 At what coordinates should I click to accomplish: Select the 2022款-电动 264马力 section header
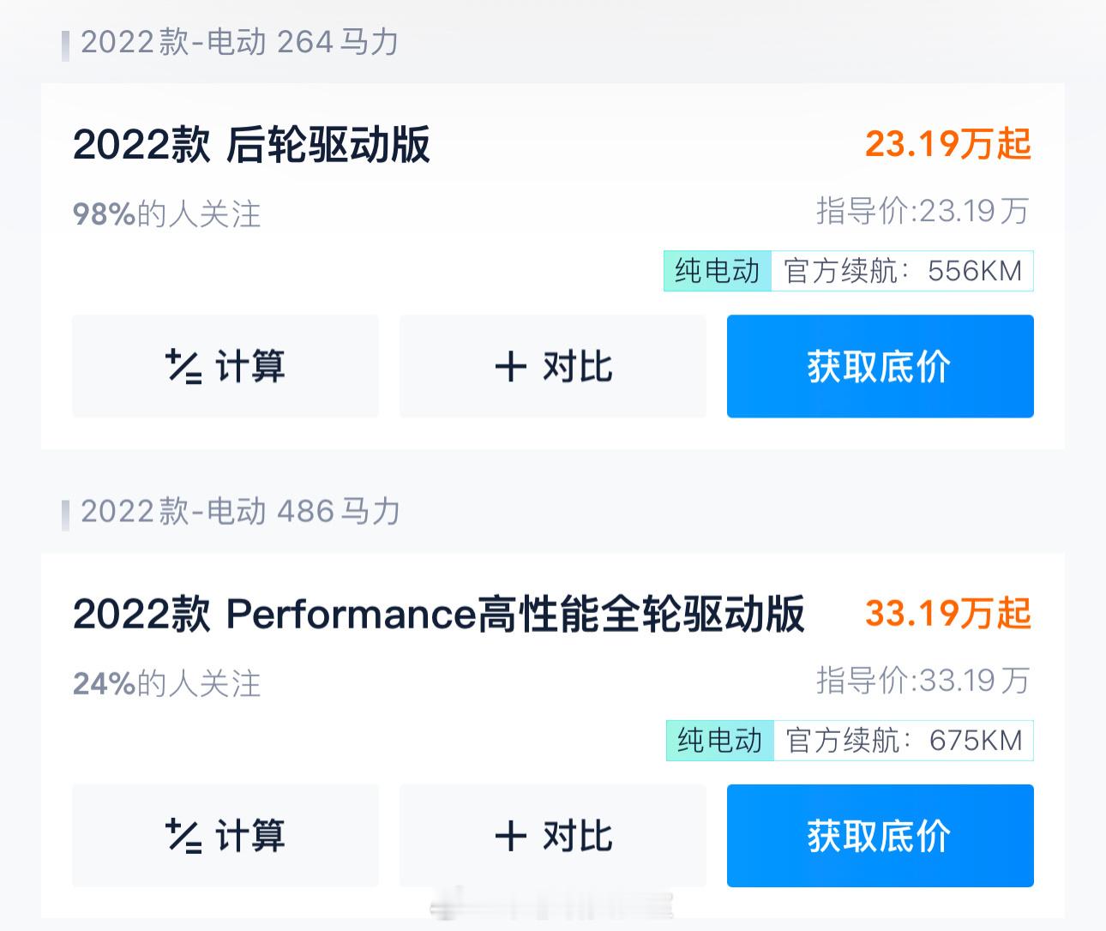[x=239, y=42]
